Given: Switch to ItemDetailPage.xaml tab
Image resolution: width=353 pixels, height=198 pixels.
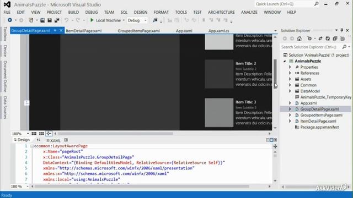Looking at the screenshot, I should (x=83, y=31).
